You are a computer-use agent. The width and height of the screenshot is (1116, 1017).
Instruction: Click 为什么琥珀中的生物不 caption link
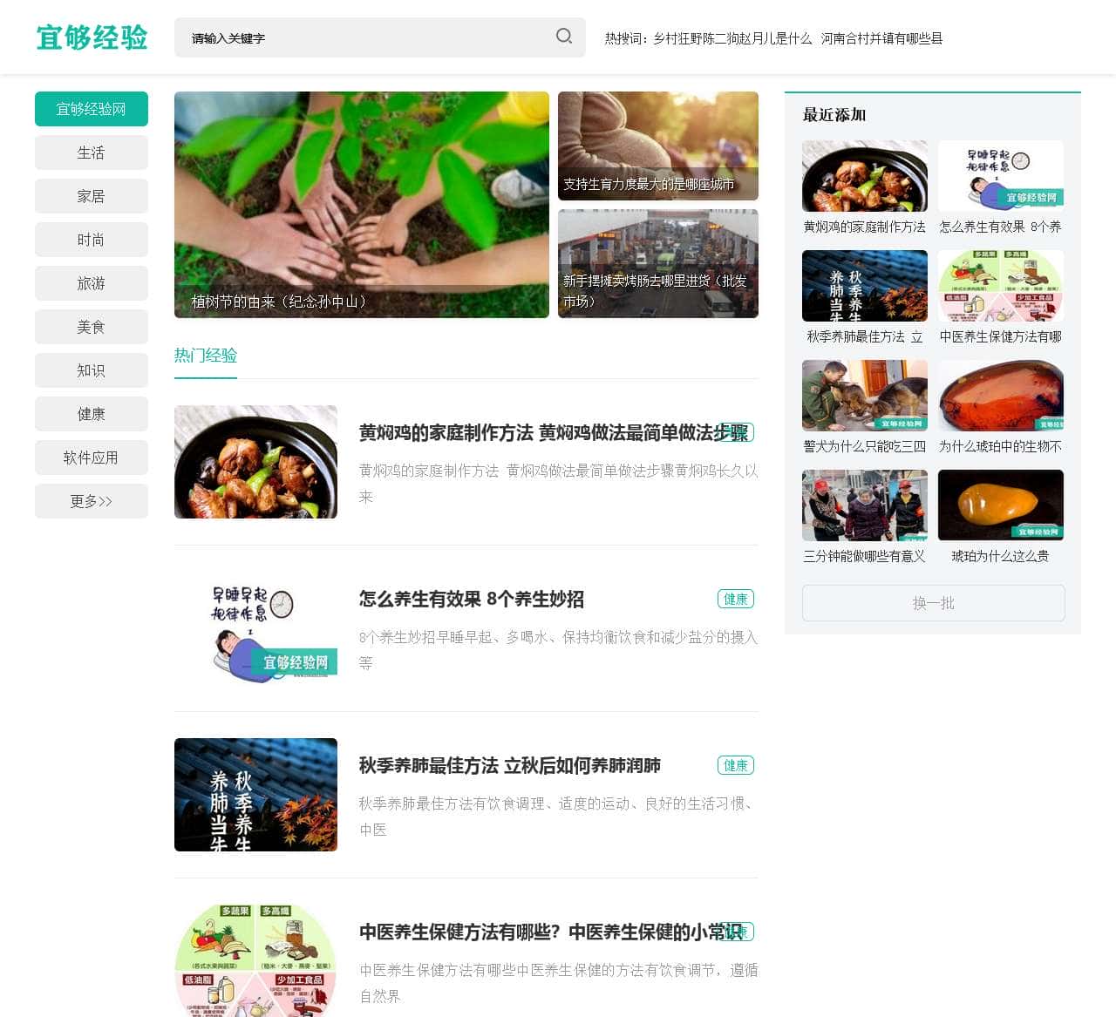tap(1001, 446)
